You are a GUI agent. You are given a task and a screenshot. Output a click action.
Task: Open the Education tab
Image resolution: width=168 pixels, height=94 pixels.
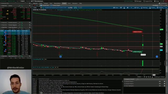(75, 3)
